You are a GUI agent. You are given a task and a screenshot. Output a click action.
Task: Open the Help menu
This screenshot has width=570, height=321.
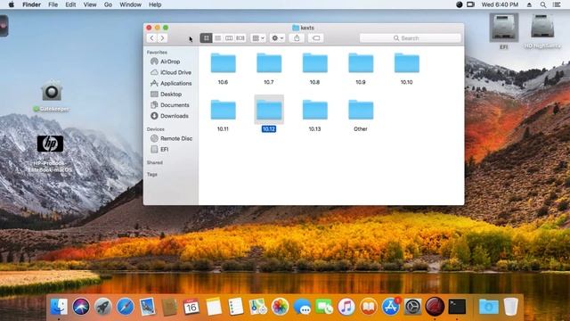click(155, 4)
